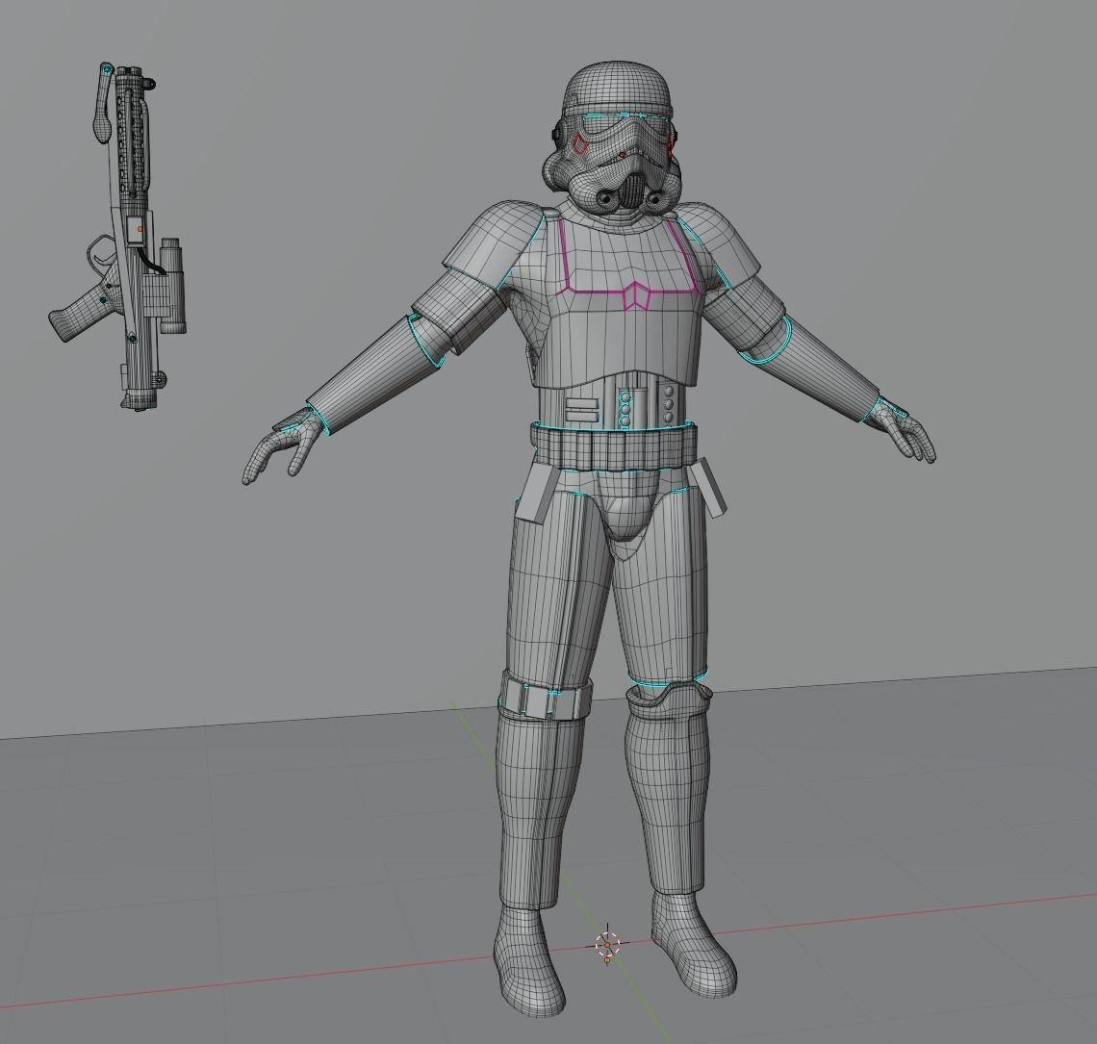Select the utility belt around the waist

pos(613,446)
